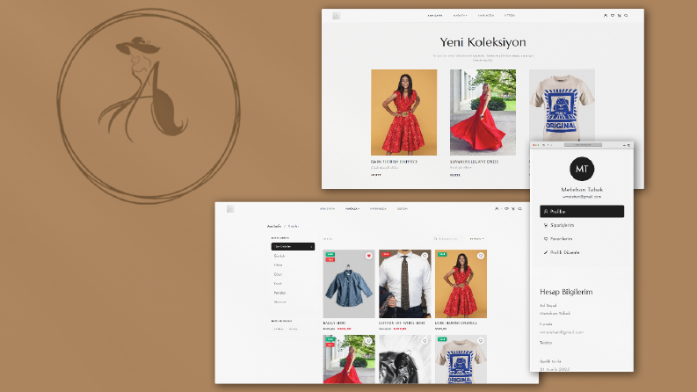The image size is (697, 392).
Task: Open the sort order dropdown above the product grid
Action: [477, 239]
